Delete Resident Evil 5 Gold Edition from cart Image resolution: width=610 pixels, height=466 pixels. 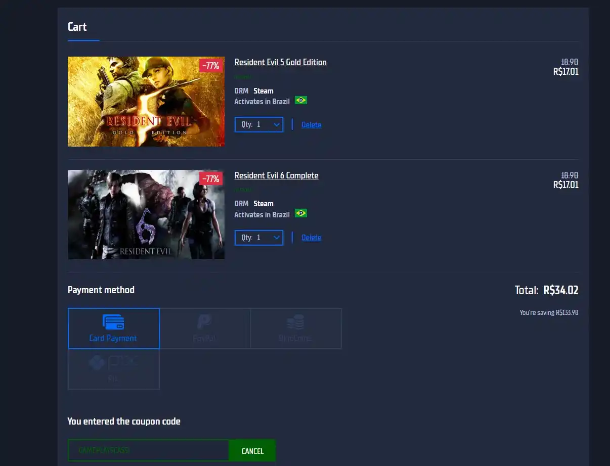tap(312, 125)
